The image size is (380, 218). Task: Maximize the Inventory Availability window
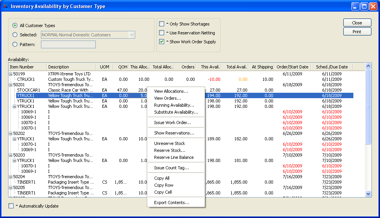coord(364,6)
